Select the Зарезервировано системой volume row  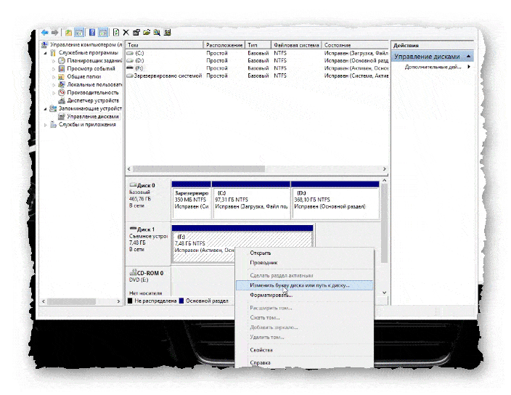tap(257, 76)
